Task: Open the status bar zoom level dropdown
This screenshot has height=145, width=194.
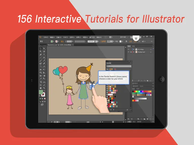Action: tap(59, 122)
